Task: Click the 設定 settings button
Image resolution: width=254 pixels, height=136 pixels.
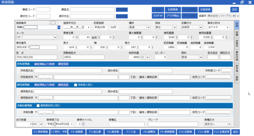Action: pyautogui.click(x=234, y=9)
